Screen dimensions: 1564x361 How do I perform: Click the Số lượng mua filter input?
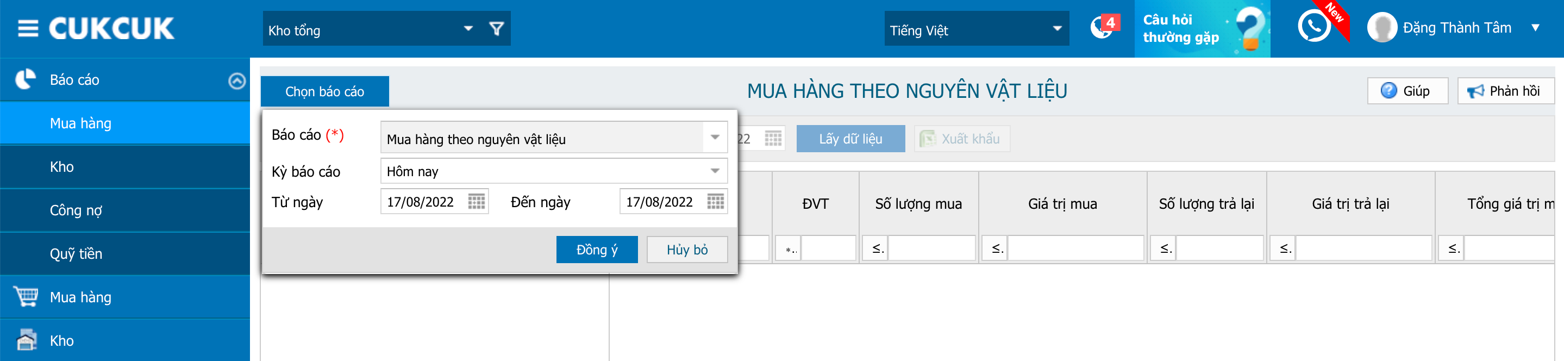pyautogui.click(x=932, y=248)
